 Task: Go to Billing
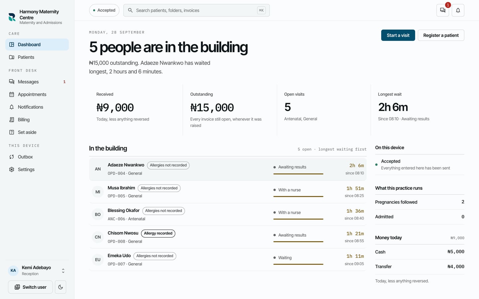[37, 120]
